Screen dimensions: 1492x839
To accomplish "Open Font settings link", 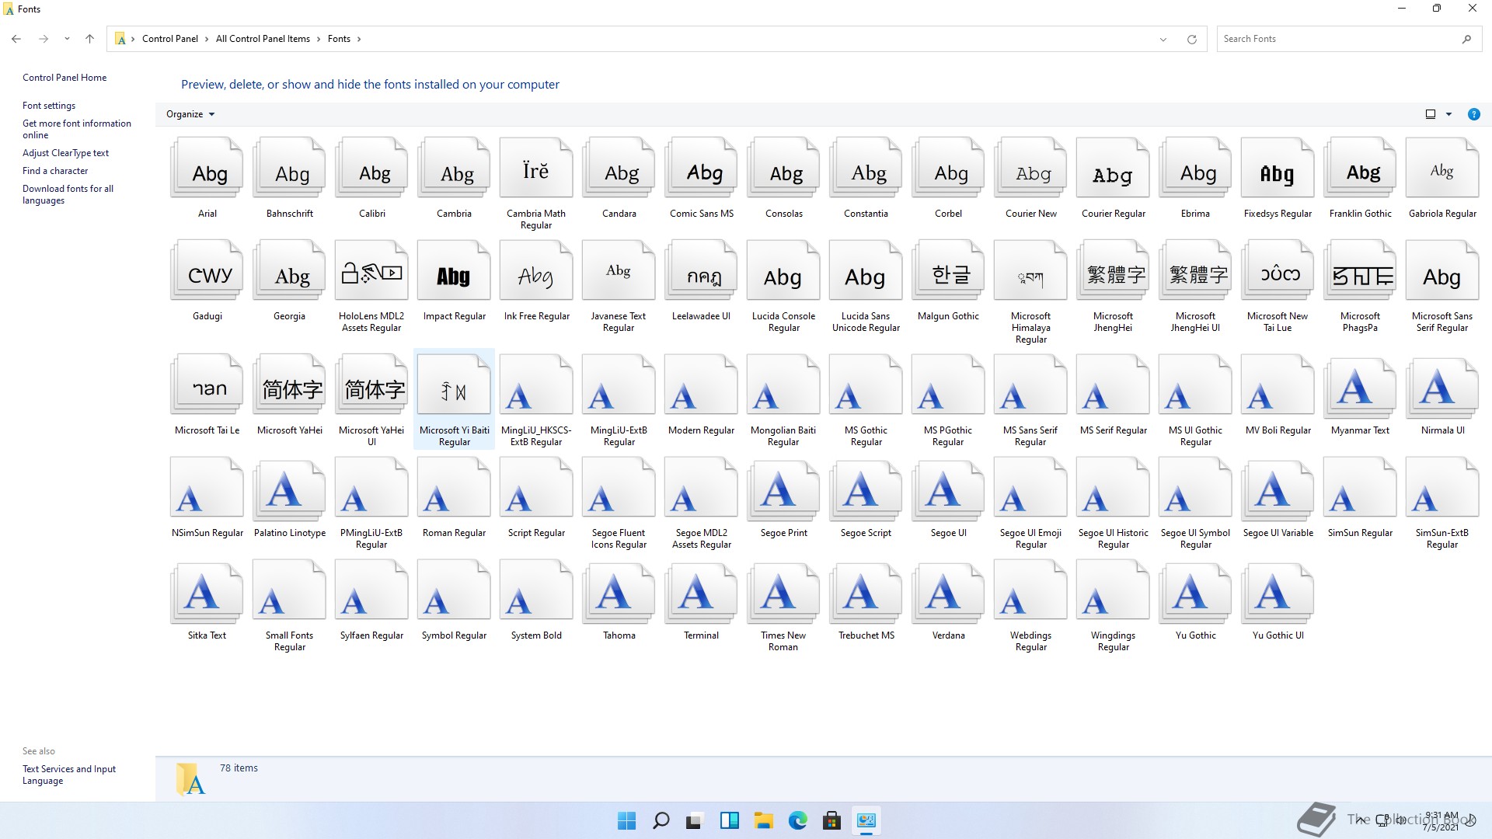I will [49, 106].
